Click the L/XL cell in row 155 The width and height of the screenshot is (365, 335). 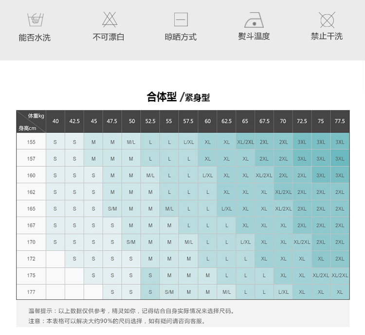tap(188, 142)
